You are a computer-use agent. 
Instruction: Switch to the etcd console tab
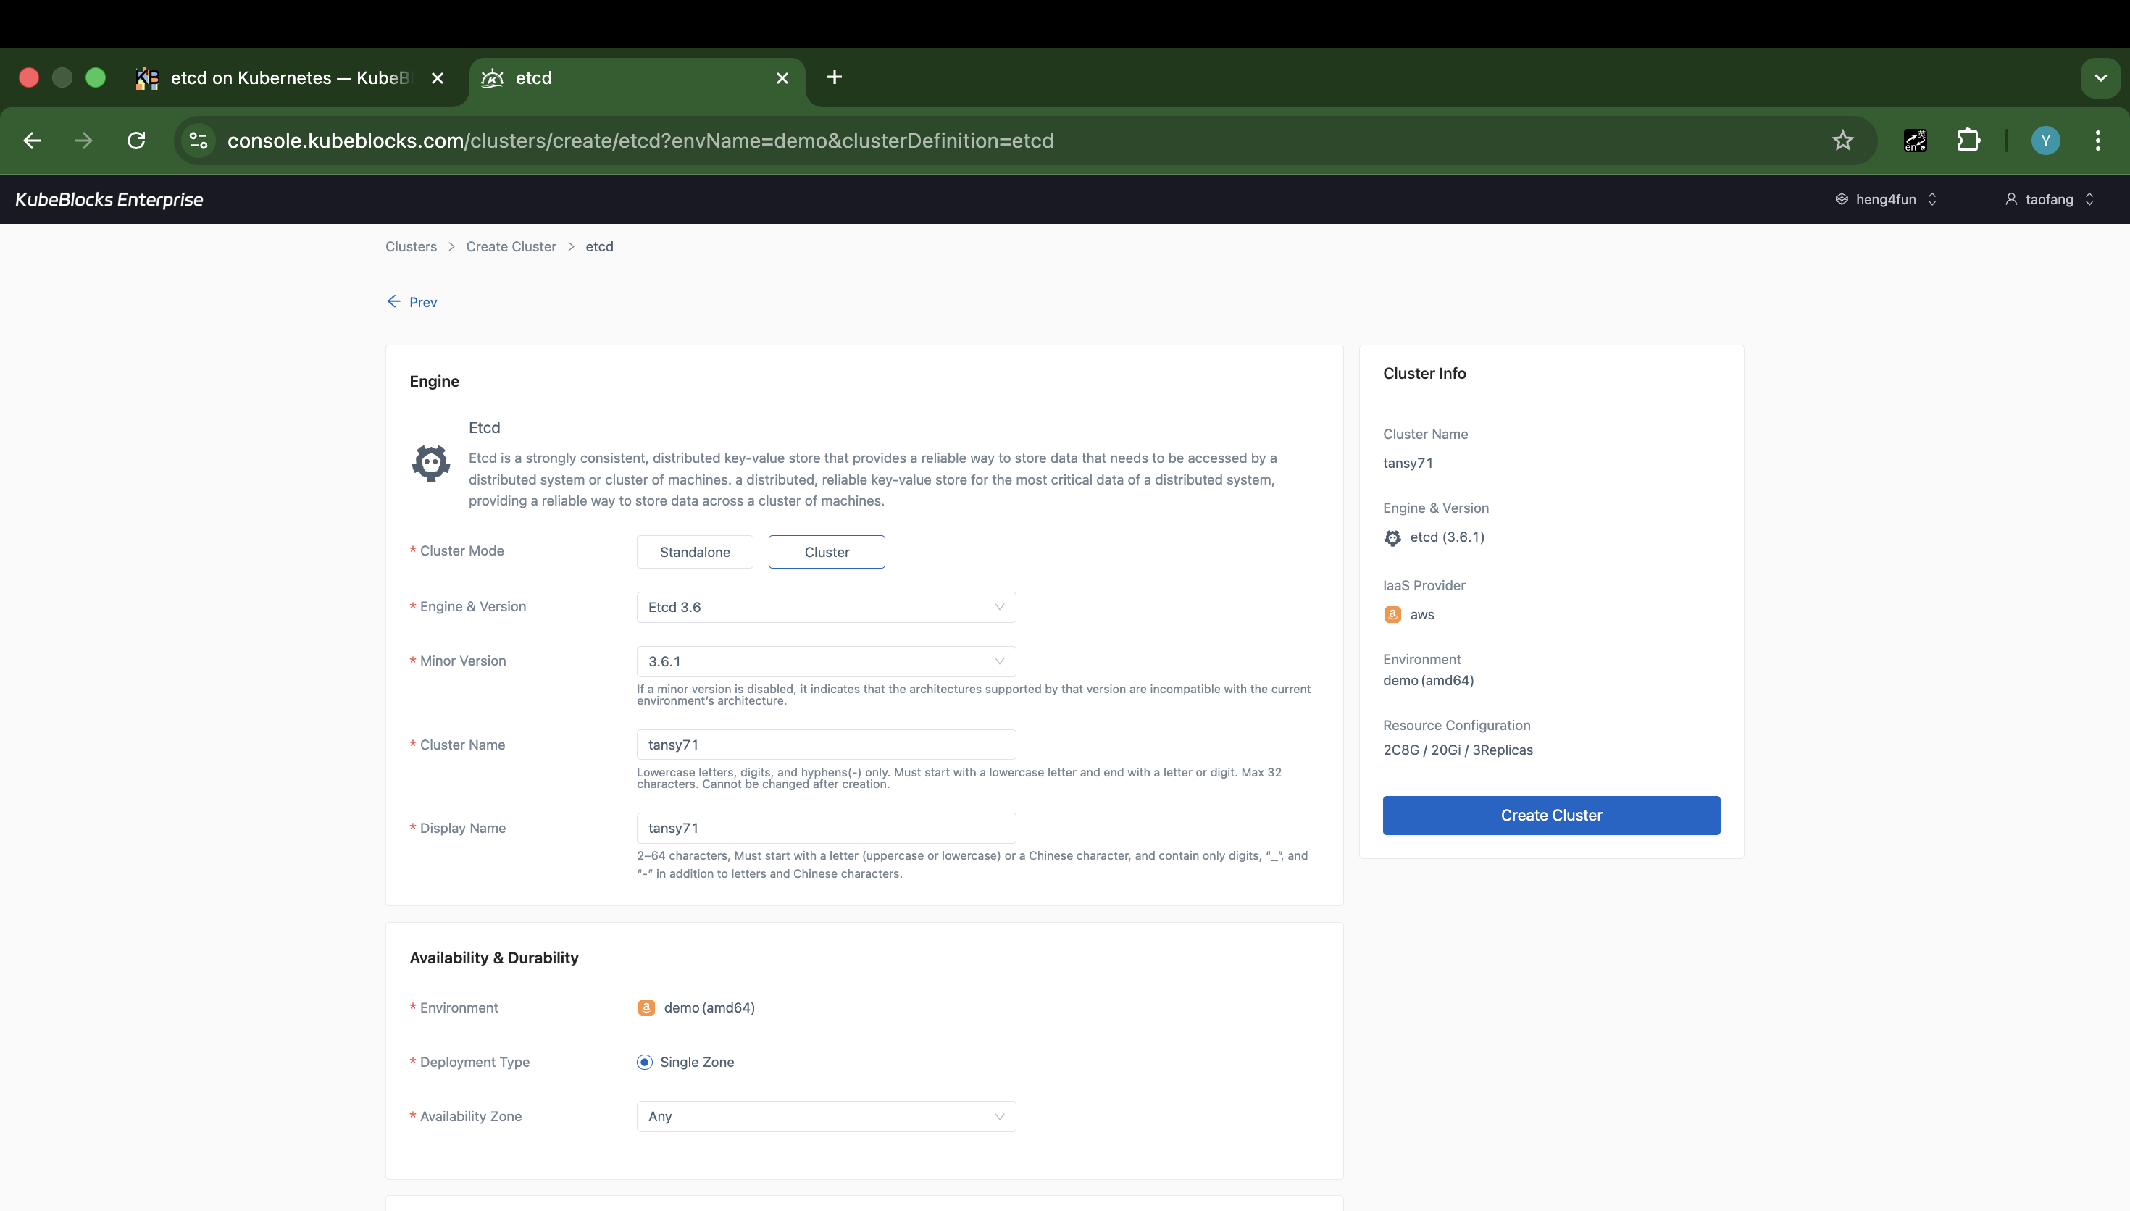(x=637, y=78)
